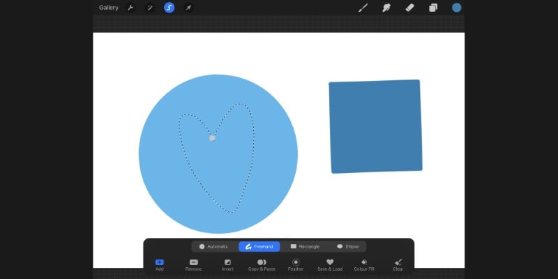The image size is (558, 279).
Task: Enable Remove from selection
Action: (x=194, y=265)
